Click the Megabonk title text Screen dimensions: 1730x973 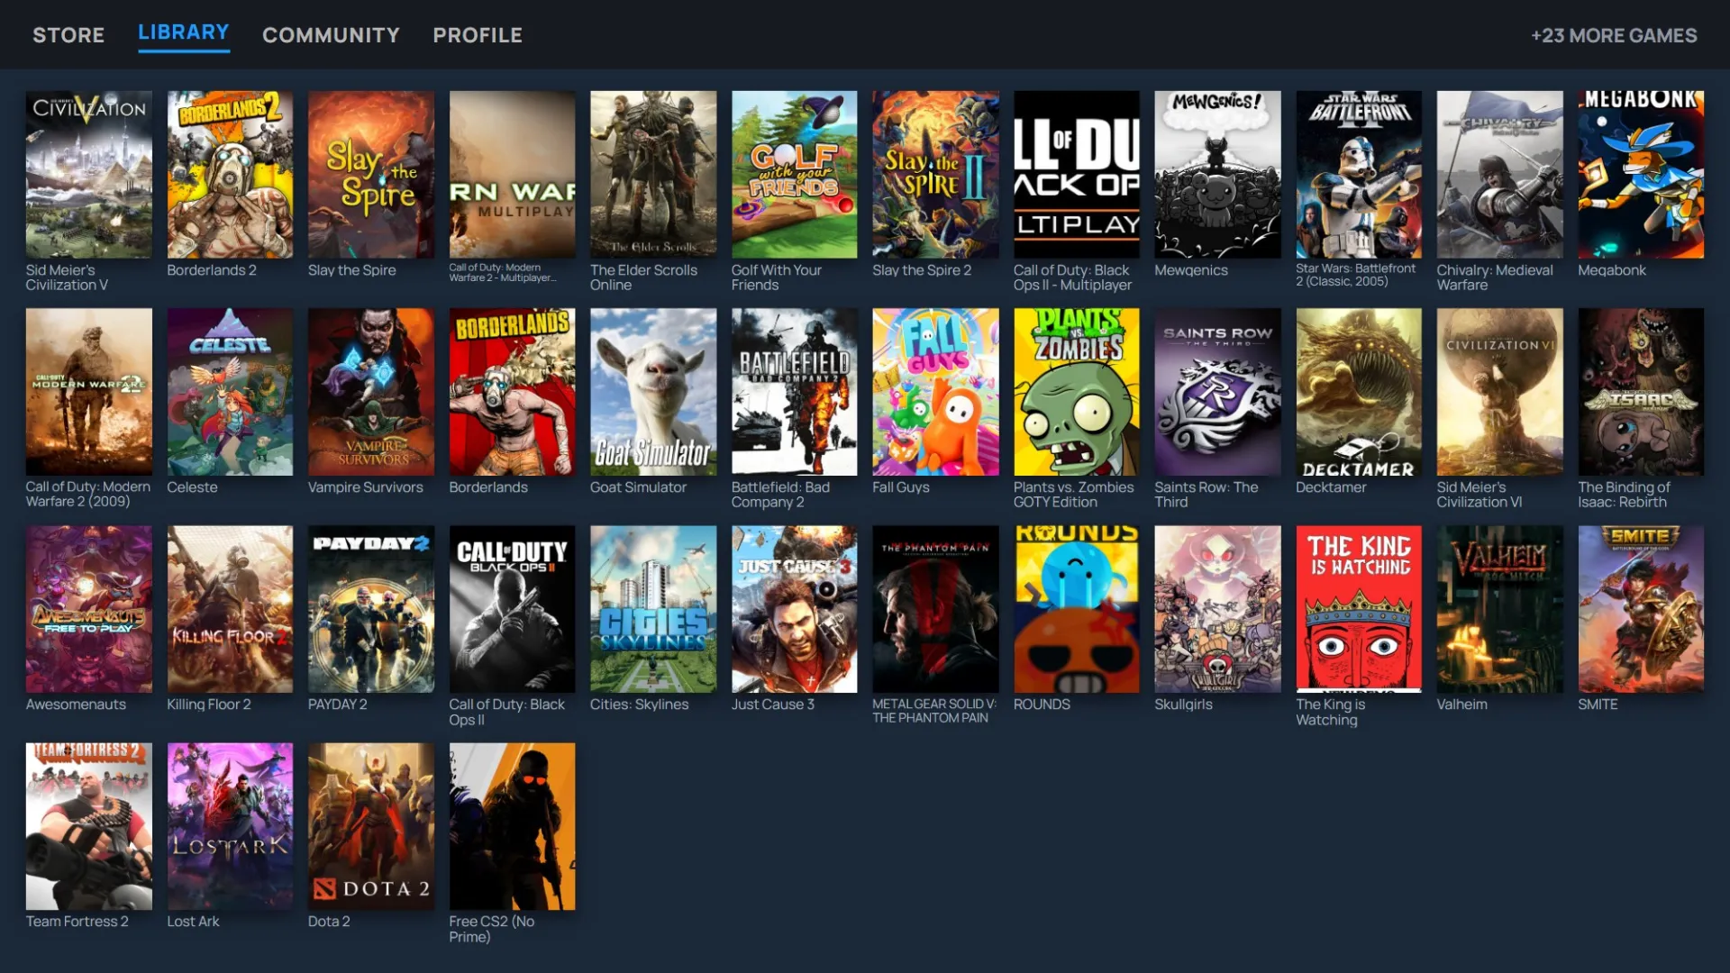click(x=1611, y=270)
